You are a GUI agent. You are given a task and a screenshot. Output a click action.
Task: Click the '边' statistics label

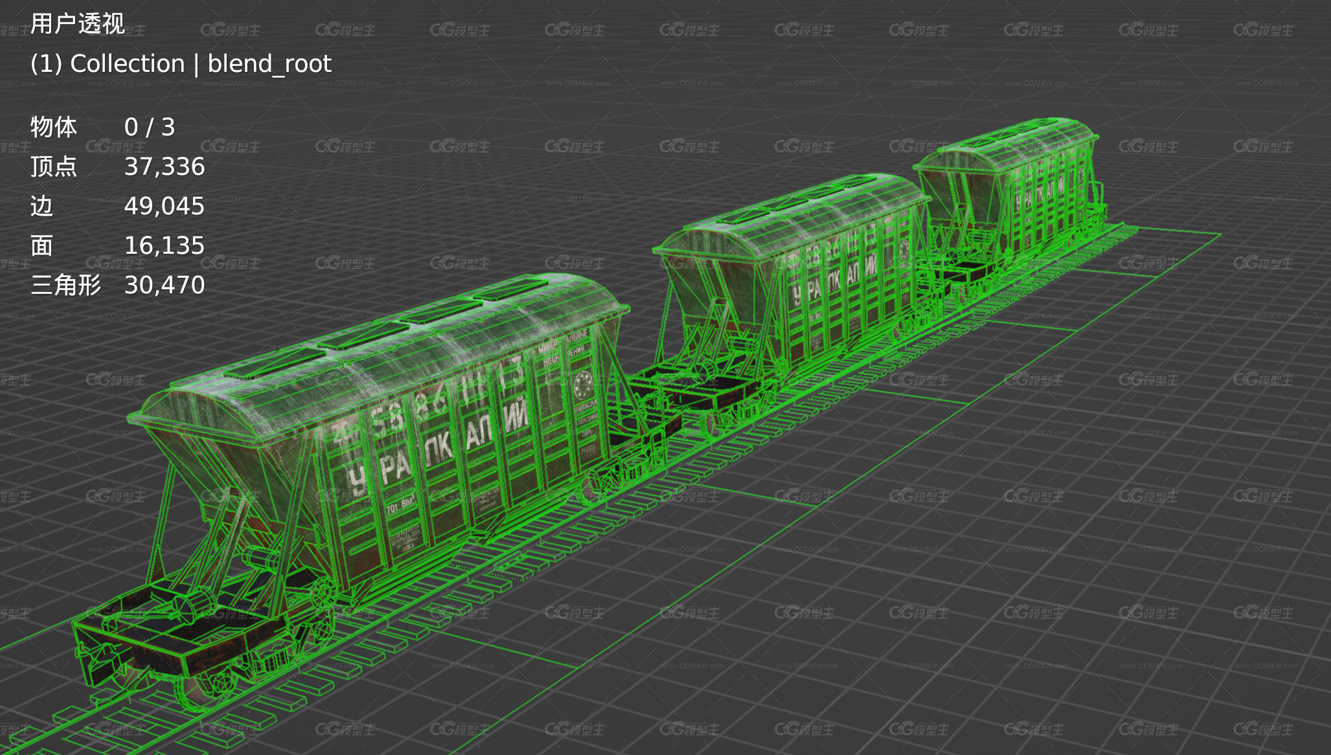click(x=41, y=206)
